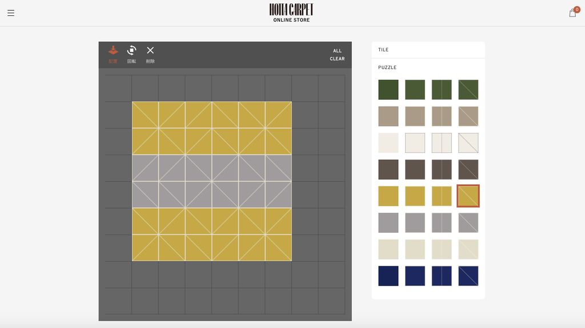Go to Hotta Carpet Online Store home

tap(291, 13)
